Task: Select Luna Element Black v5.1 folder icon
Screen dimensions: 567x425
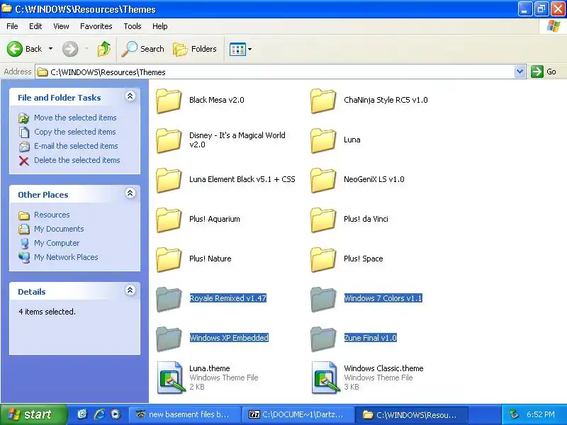Action: click(x=169, y=181)
